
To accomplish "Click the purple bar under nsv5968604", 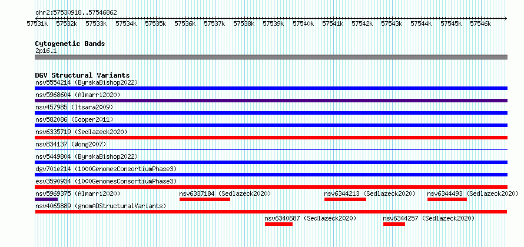I will (x=271, y=101).
